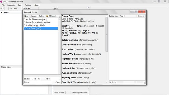Click statblock list scroll up arrow
This screenshot has width=169, height=95.
point(59,19)
